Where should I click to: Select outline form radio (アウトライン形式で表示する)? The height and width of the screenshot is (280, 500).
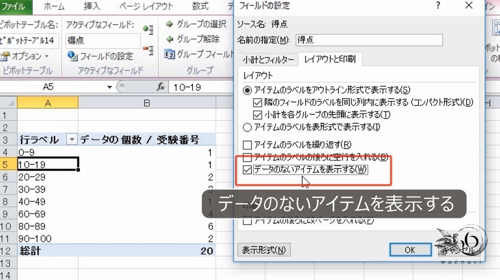[247, 90]
